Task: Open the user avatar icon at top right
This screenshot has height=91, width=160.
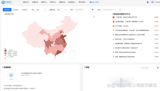Action: click(x=152, y=2)
